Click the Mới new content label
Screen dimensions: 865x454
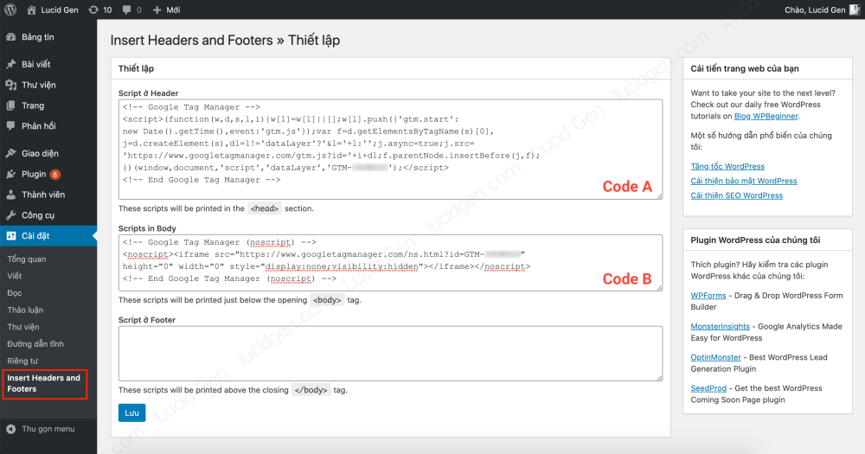173,10
